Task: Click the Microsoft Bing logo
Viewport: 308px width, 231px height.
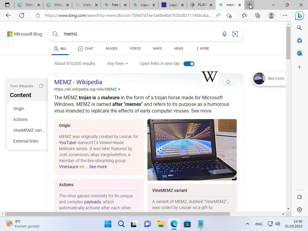Action: pyautogui.click(x=25, y=34)
